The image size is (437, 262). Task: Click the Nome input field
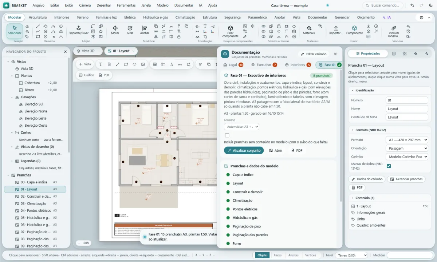coord(407,108)
